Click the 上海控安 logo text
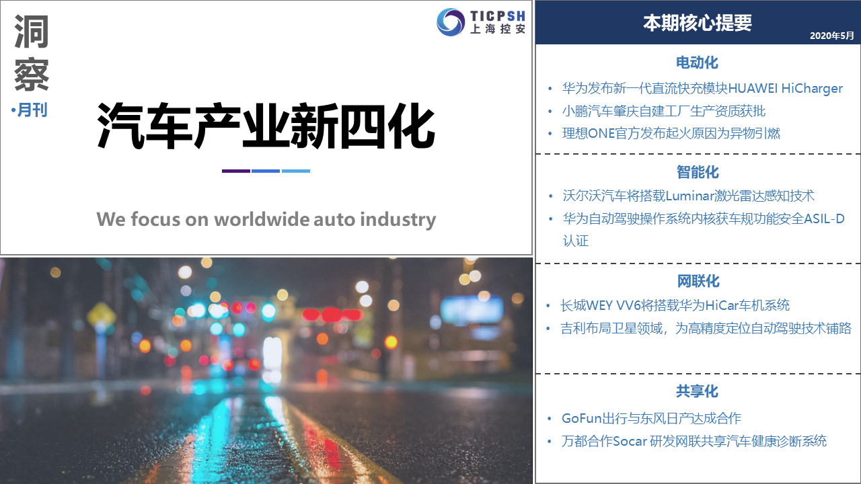 (498, 30)
